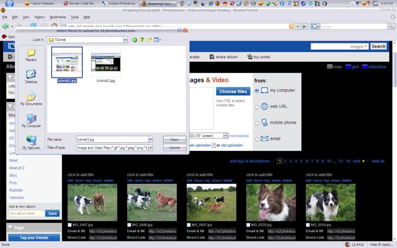Open the View menu

(26, 17)
